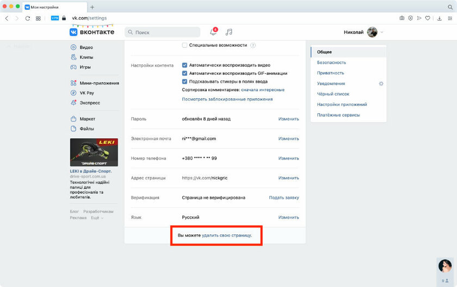Click the Маркет bag icon
The image size is (457, 287).
coord(73,119)
